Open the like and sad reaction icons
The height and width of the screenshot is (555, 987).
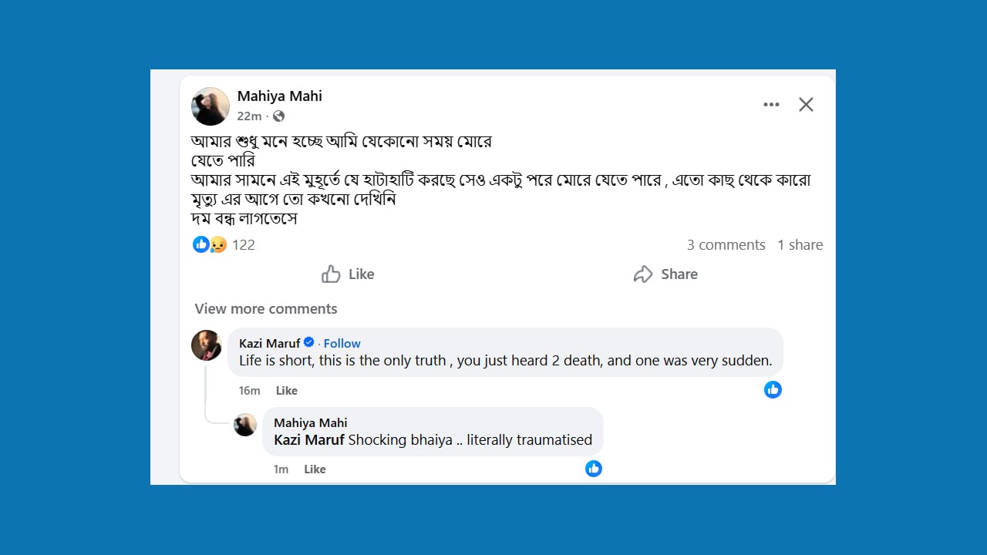pyautogui.click(x=210, y=245)
